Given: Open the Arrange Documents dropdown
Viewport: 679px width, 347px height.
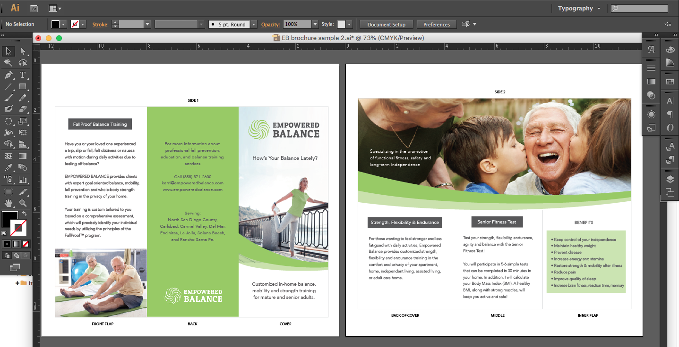Looking at the screenshot, I should [55, 8].
